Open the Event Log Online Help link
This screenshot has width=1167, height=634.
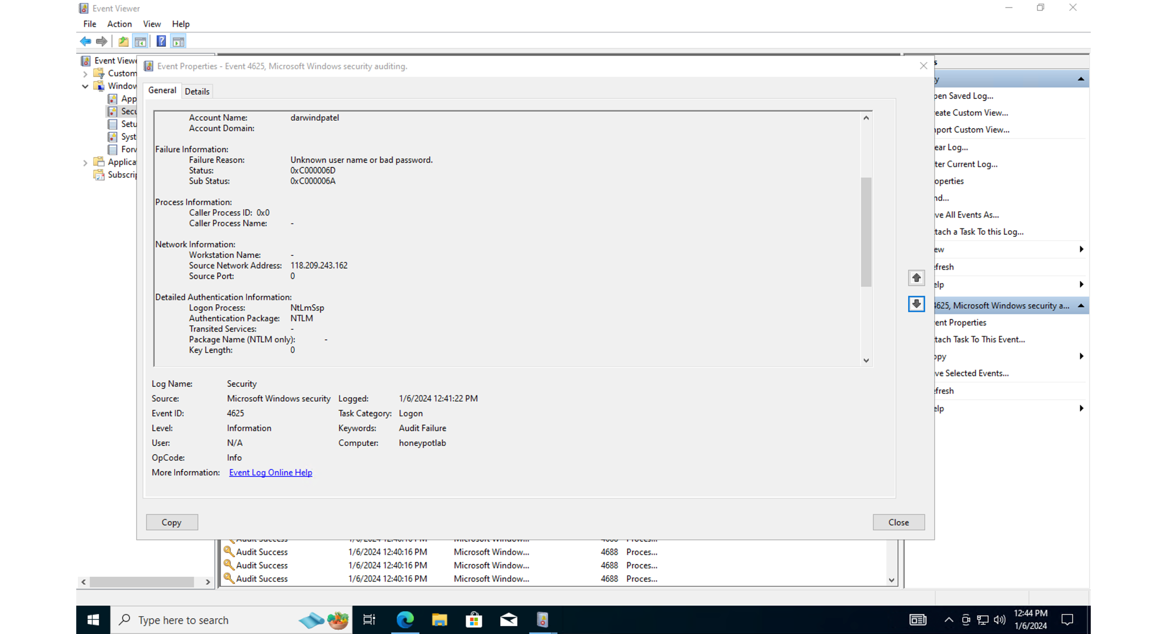[271, 472]
